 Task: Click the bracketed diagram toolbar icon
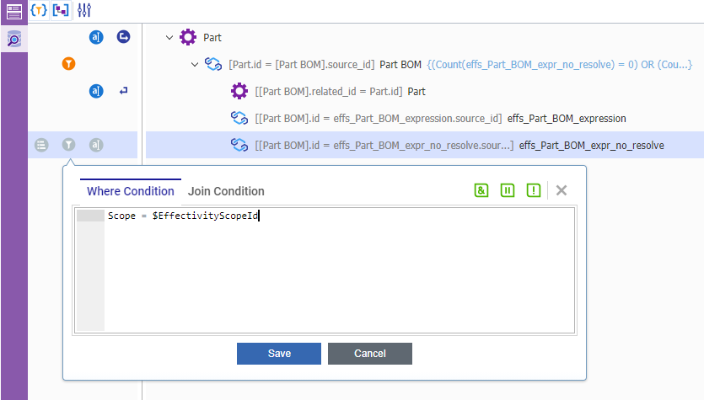click(61, 10)
